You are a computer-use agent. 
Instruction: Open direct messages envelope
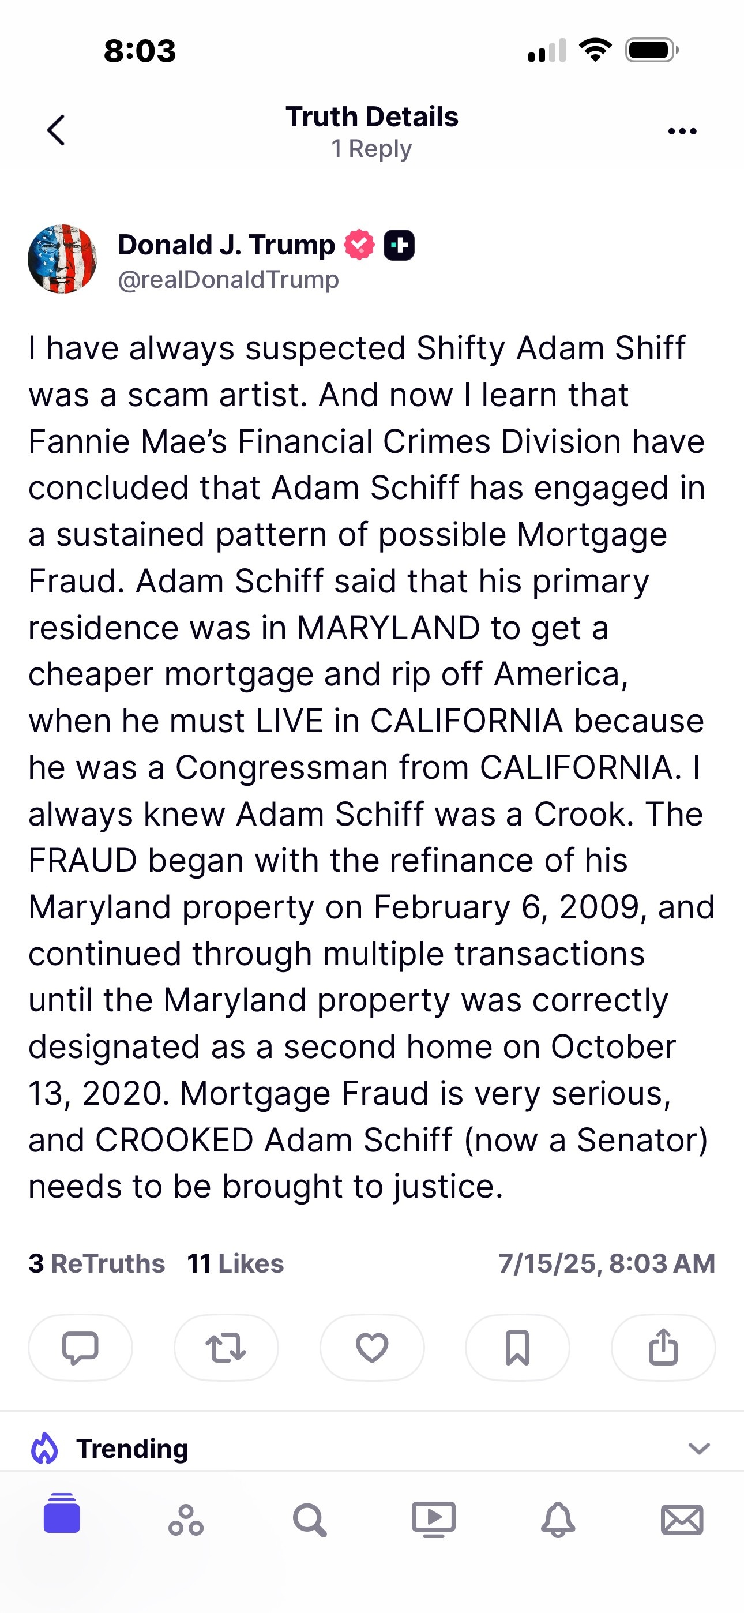[682, 1520]
